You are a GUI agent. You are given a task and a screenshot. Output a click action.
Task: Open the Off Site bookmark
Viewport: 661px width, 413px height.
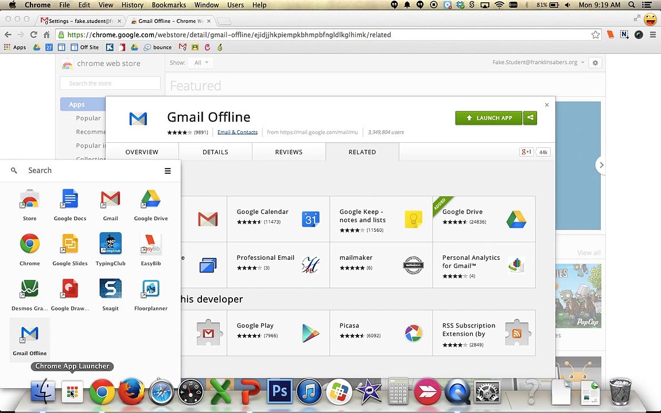[85, 47]
